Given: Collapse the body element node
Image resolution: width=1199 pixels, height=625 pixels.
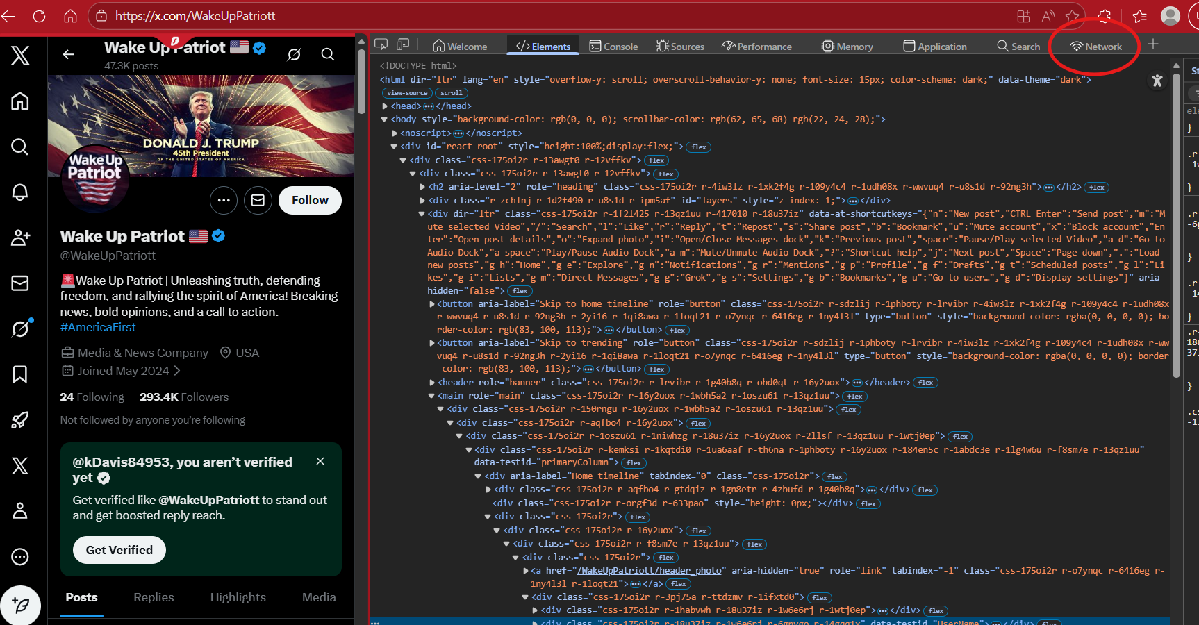Looking at the screenshot, I should coord(384,119).
